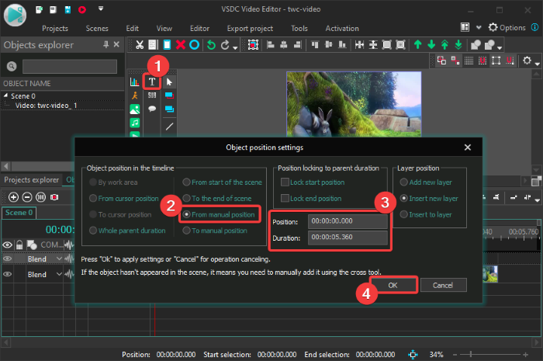The image size is (543, 361).
Task: Click the music note audio icon
Action: click(x=135, y=123)
